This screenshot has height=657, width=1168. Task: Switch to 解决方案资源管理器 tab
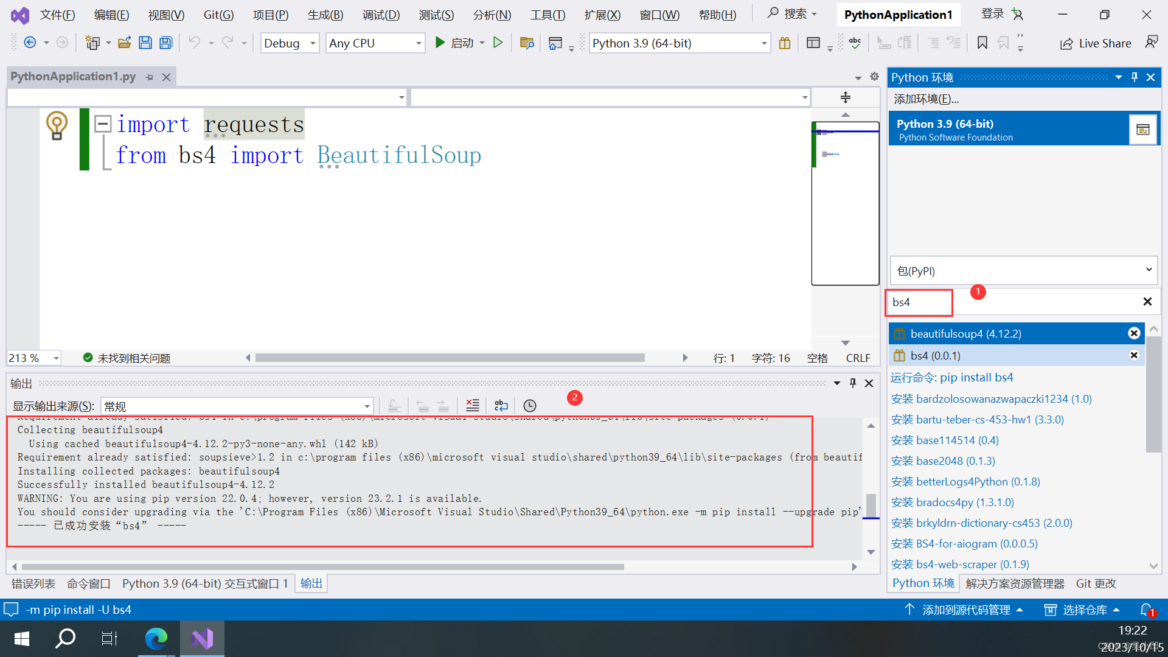(x=1015, y=583)
